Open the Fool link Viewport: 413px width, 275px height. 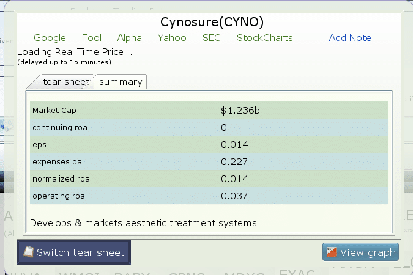(92, 38)
